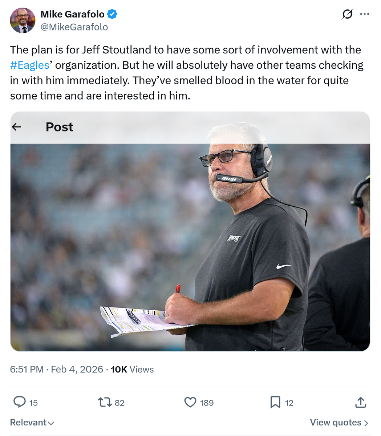This screenshot has width=381, height=436.
Task: Open View quotes link
Action: pyautogui.click(x=336, y=423)
